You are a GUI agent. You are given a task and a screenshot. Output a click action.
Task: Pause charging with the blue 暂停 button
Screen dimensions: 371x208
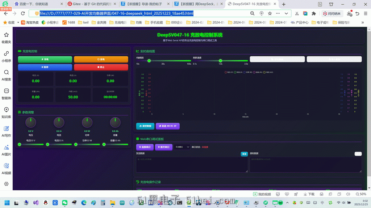coord(45,67)
